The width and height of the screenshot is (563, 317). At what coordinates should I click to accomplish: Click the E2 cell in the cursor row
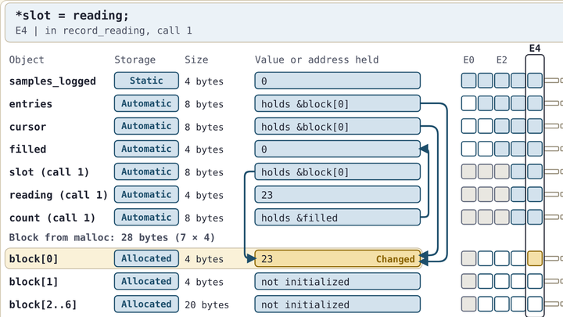(502, 126)
